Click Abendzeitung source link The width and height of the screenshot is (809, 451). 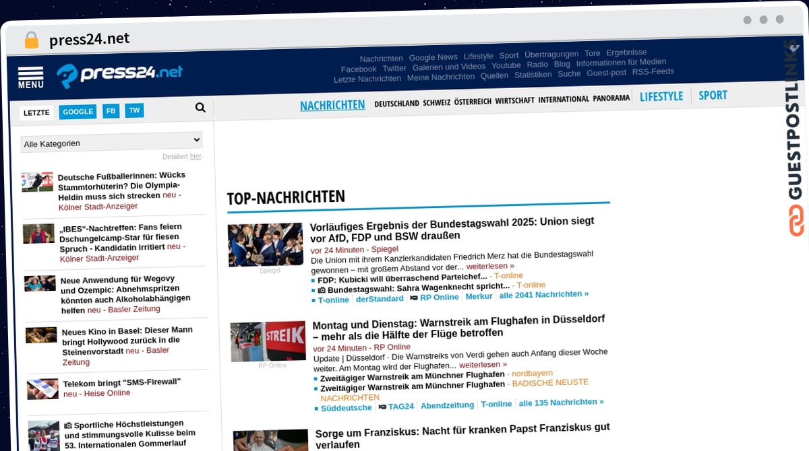tap(447, 405)
